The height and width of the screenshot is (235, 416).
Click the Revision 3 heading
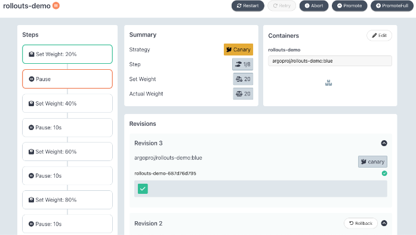pos(148,143)
